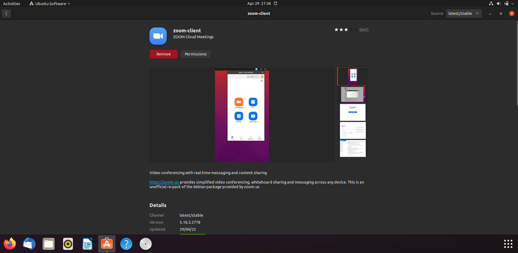This screenshot has width=518, height=253.
Task: Restore the Ubuntu Software window size
Action: tap(501, 14)
